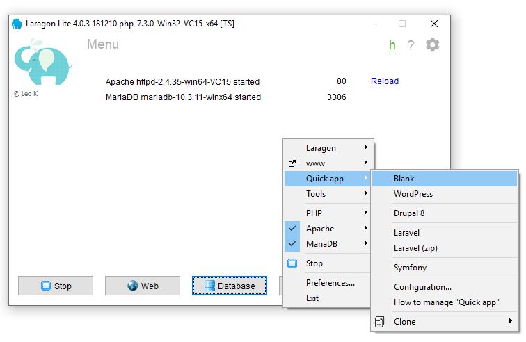This screenshot has height=342, width=526.
Task: Open the PHP menu entry
Action: pyautogui.click(x=328, y=213)
